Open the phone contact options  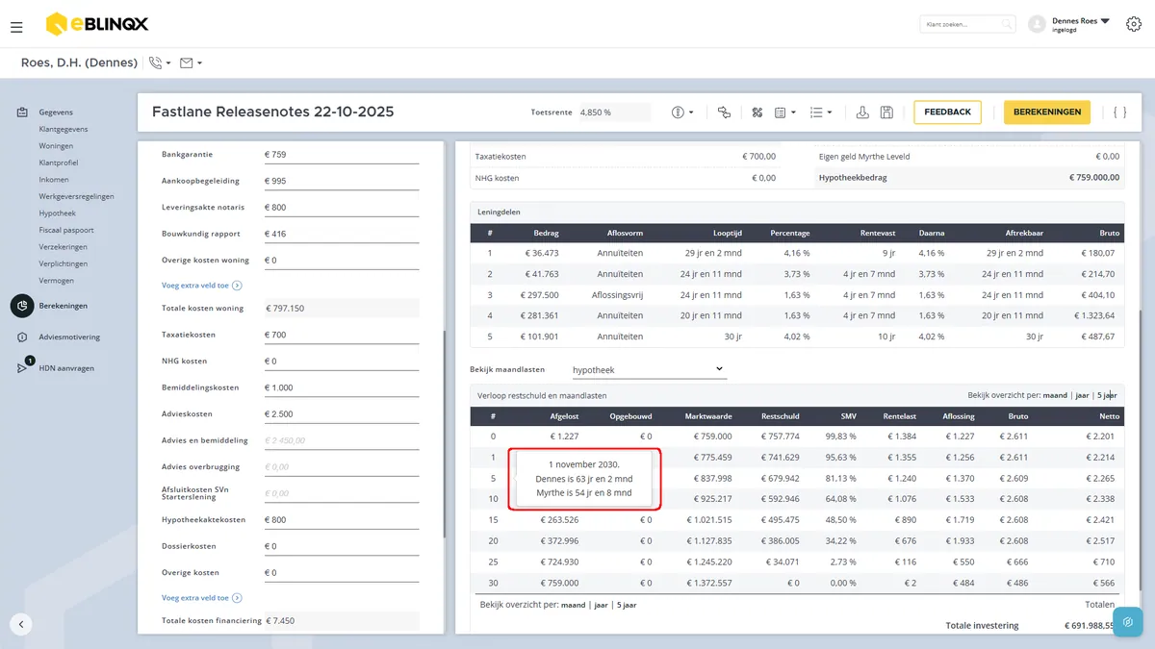click(x=160, y=63)
